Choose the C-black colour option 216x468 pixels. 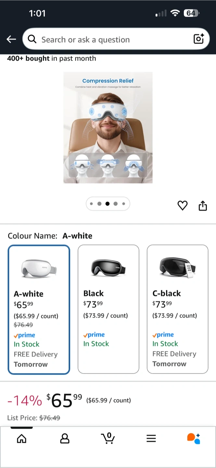click(177, 309)
